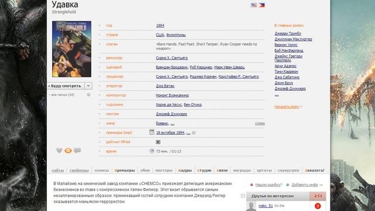
Task: Switch to the кадры tab
Action: click(185, 171)
